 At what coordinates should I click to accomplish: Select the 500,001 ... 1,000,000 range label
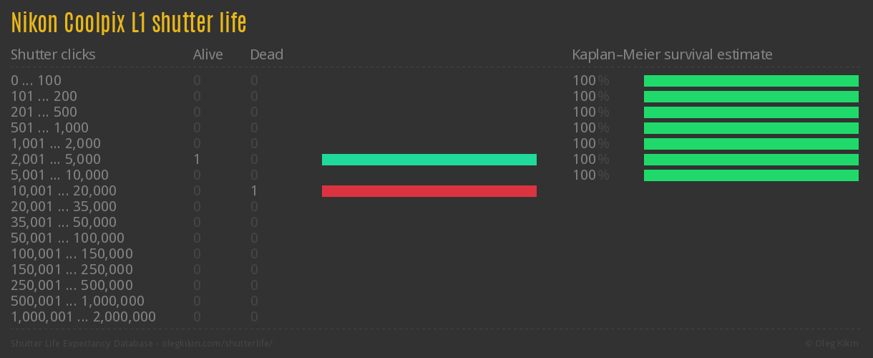pyautogui.click(x=77, y=301)
